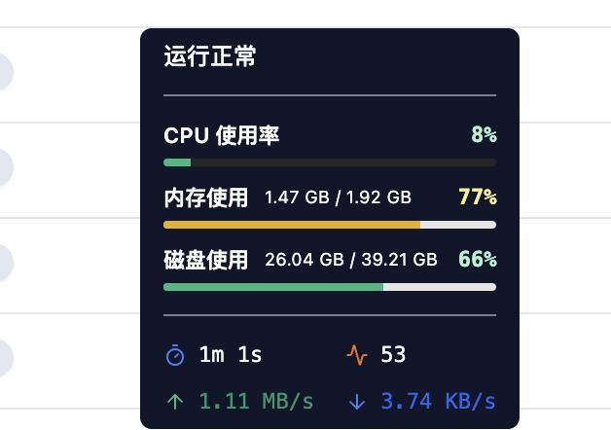The image size is (611, 430).
Task: Click the CPU 使用率 label
Action: click(222, 135)
